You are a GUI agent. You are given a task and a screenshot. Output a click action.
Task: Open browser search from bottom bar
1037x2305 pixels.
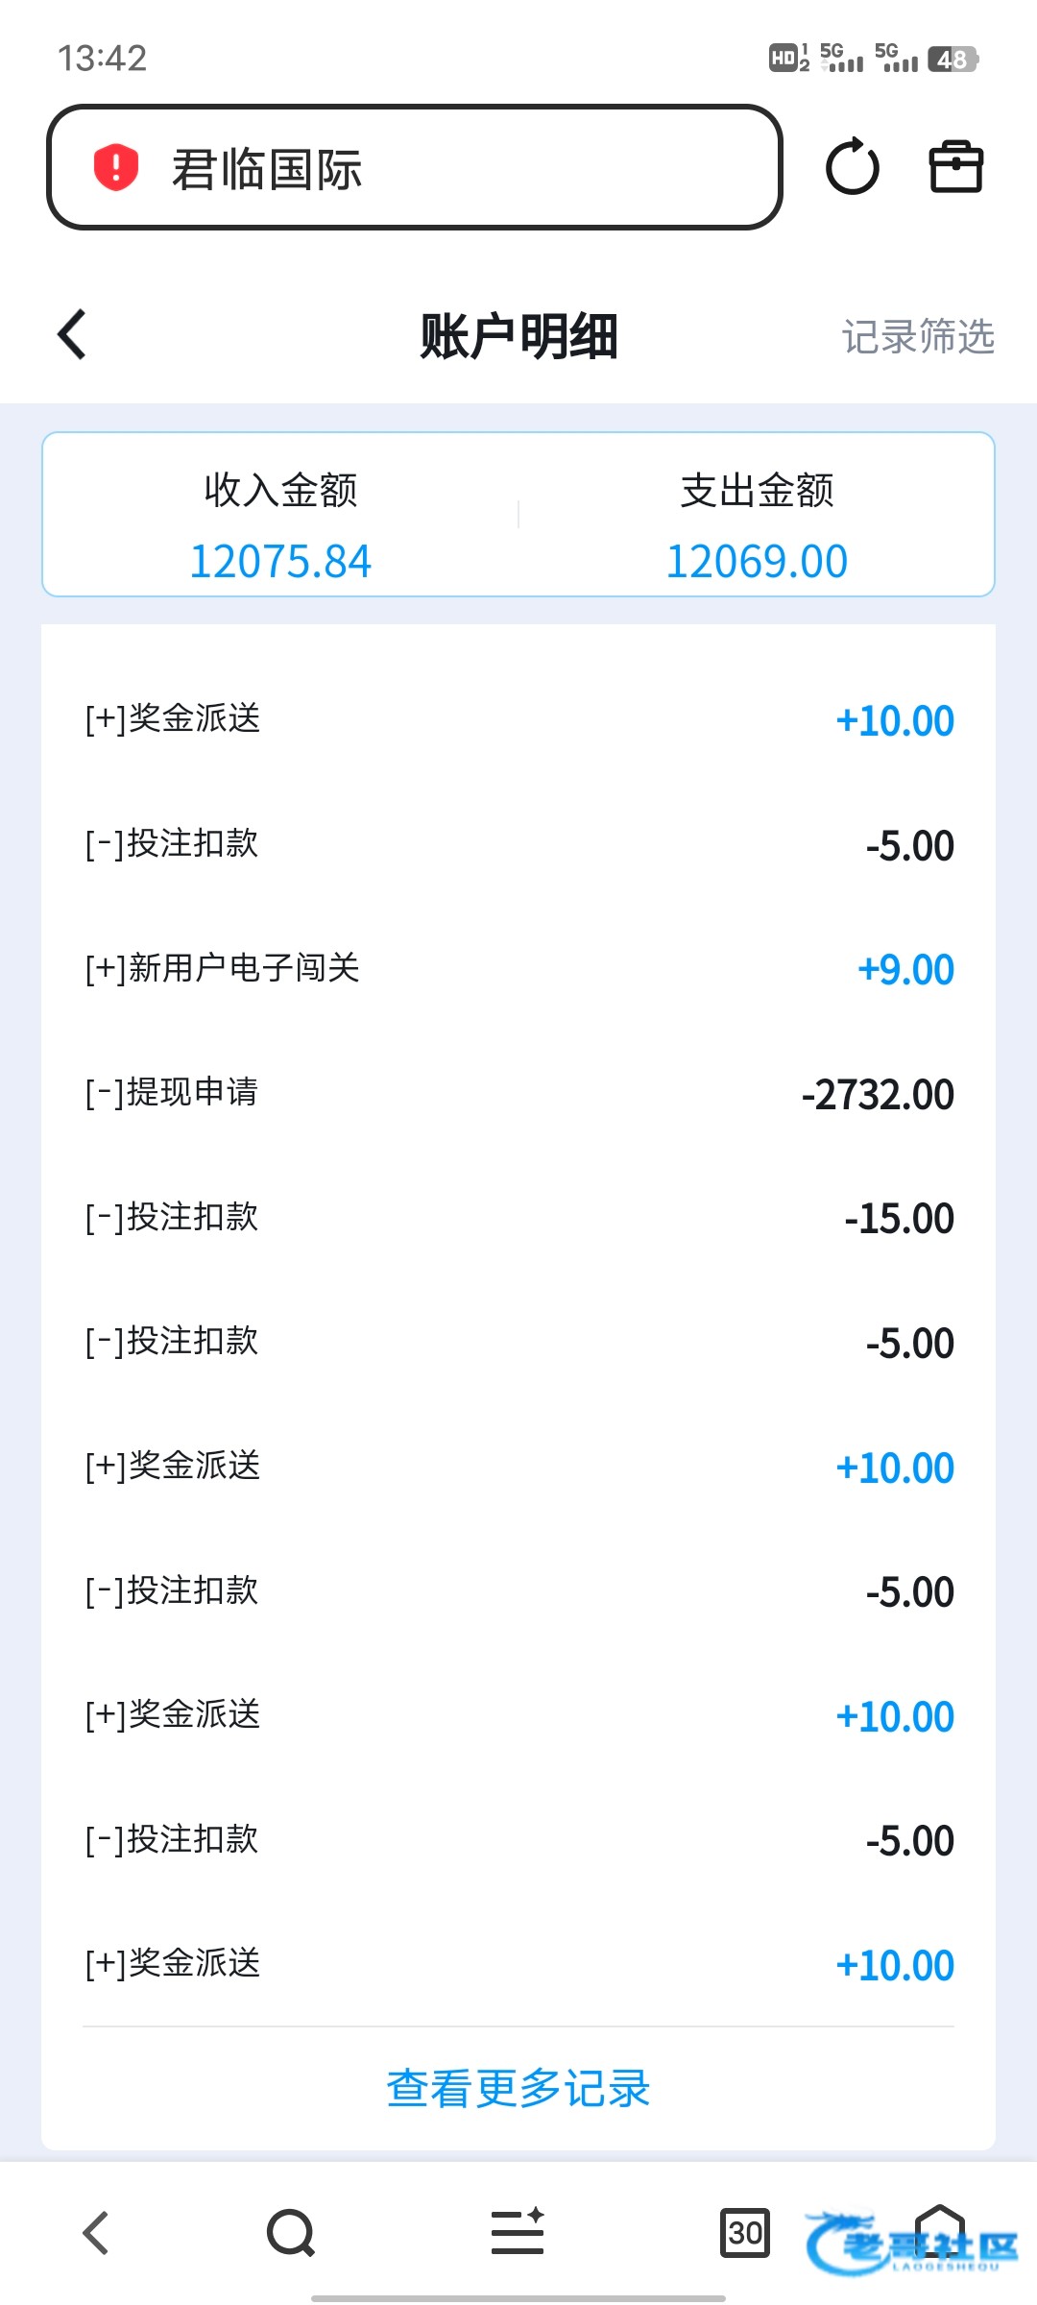(291, 2232)
